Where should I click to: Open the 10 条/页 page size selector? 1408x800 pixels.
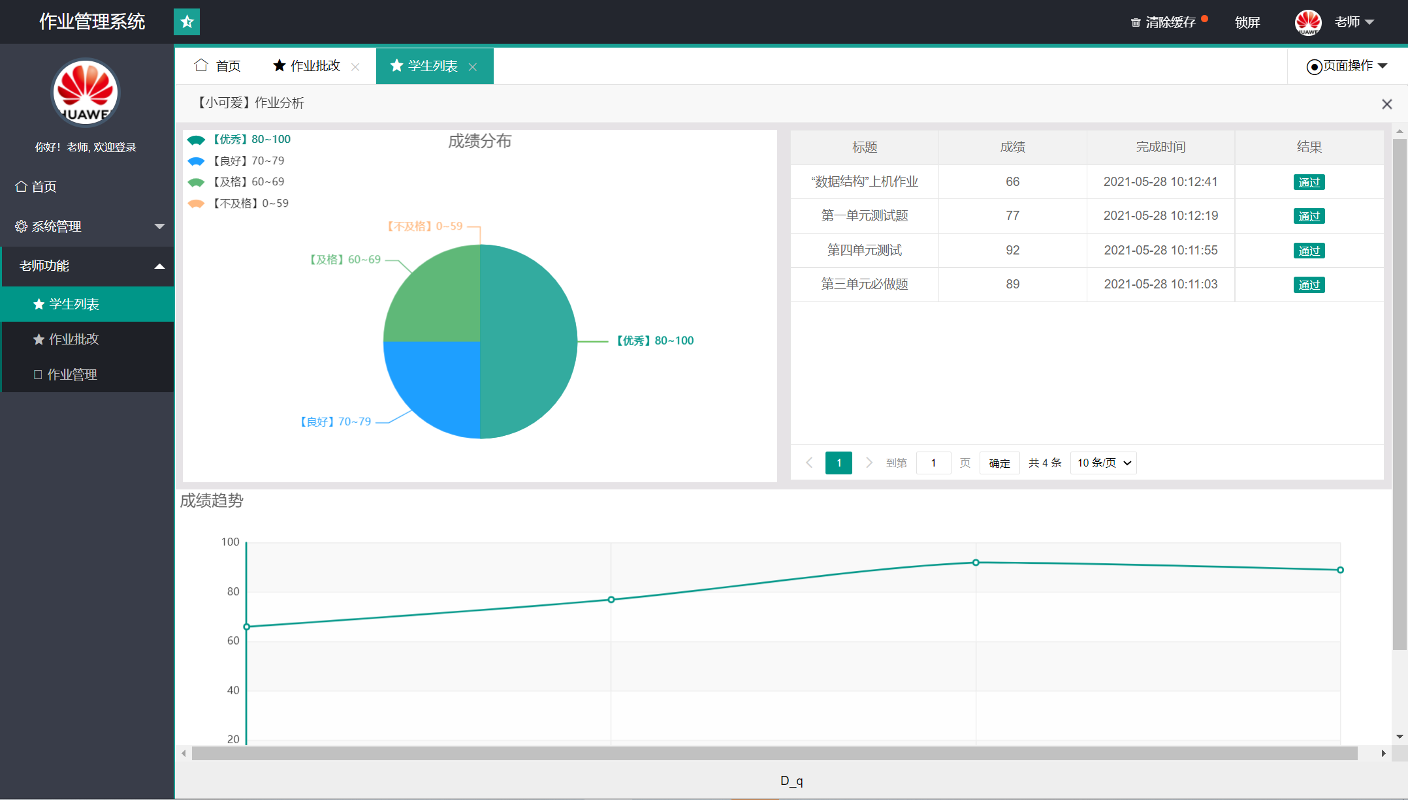coord(1103,463)
